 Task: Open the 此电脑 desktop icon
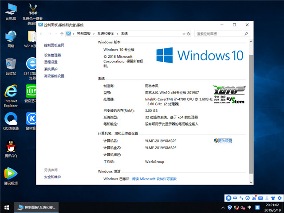pos(11,11)
